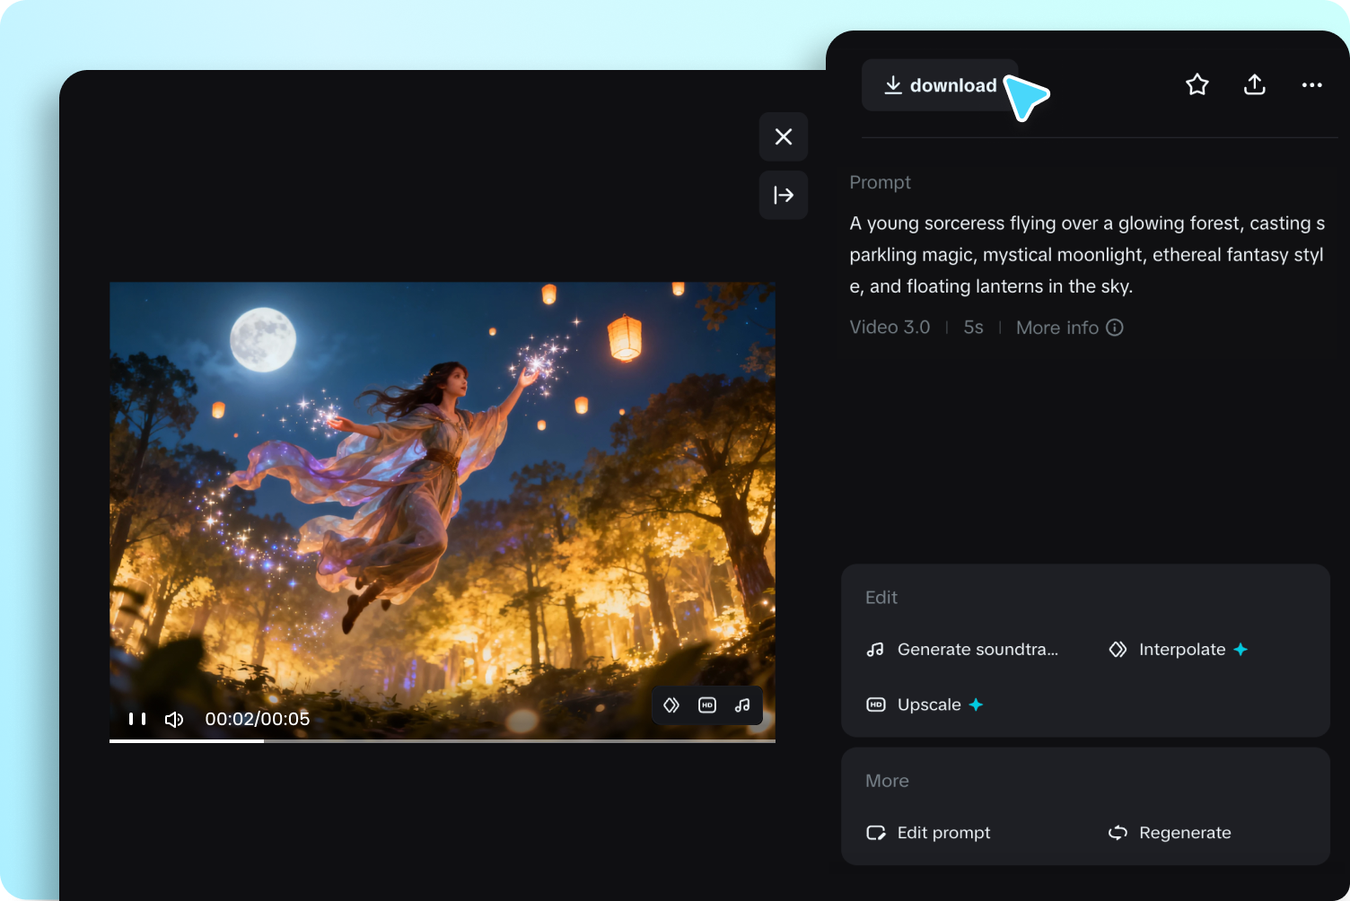Image resolution: width=1350 pixels, height=901 pixels.
Task: Click the "Video 3.0" model label
Action: coord(890,328)
